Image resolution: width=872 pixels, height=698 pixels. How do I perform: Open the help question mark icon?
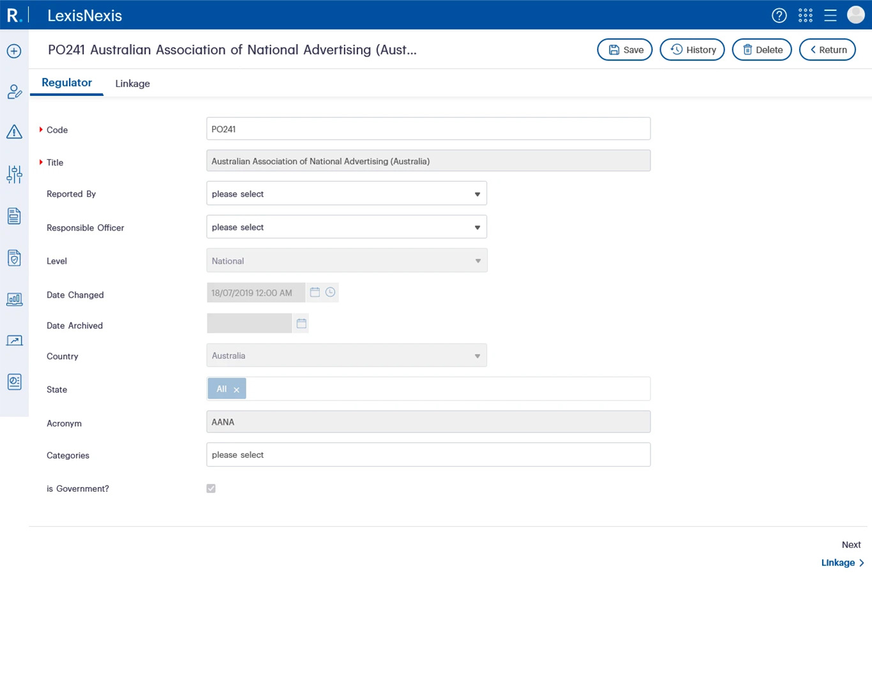779,15
